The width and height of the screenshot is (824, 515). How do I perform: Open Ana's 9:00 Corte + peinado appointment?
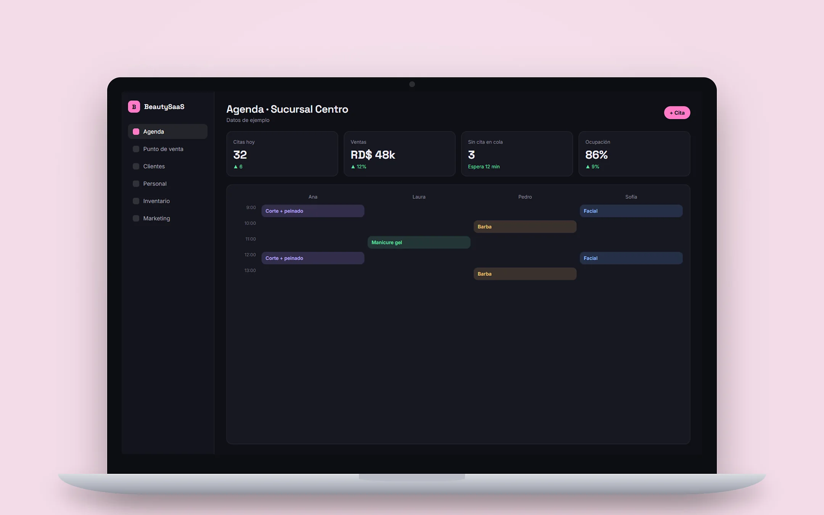[x=313, y=211]
